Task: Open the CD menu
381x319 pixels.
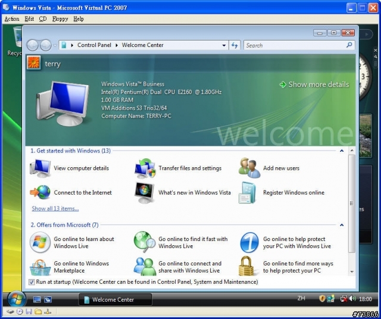Action: click(43, 19)
